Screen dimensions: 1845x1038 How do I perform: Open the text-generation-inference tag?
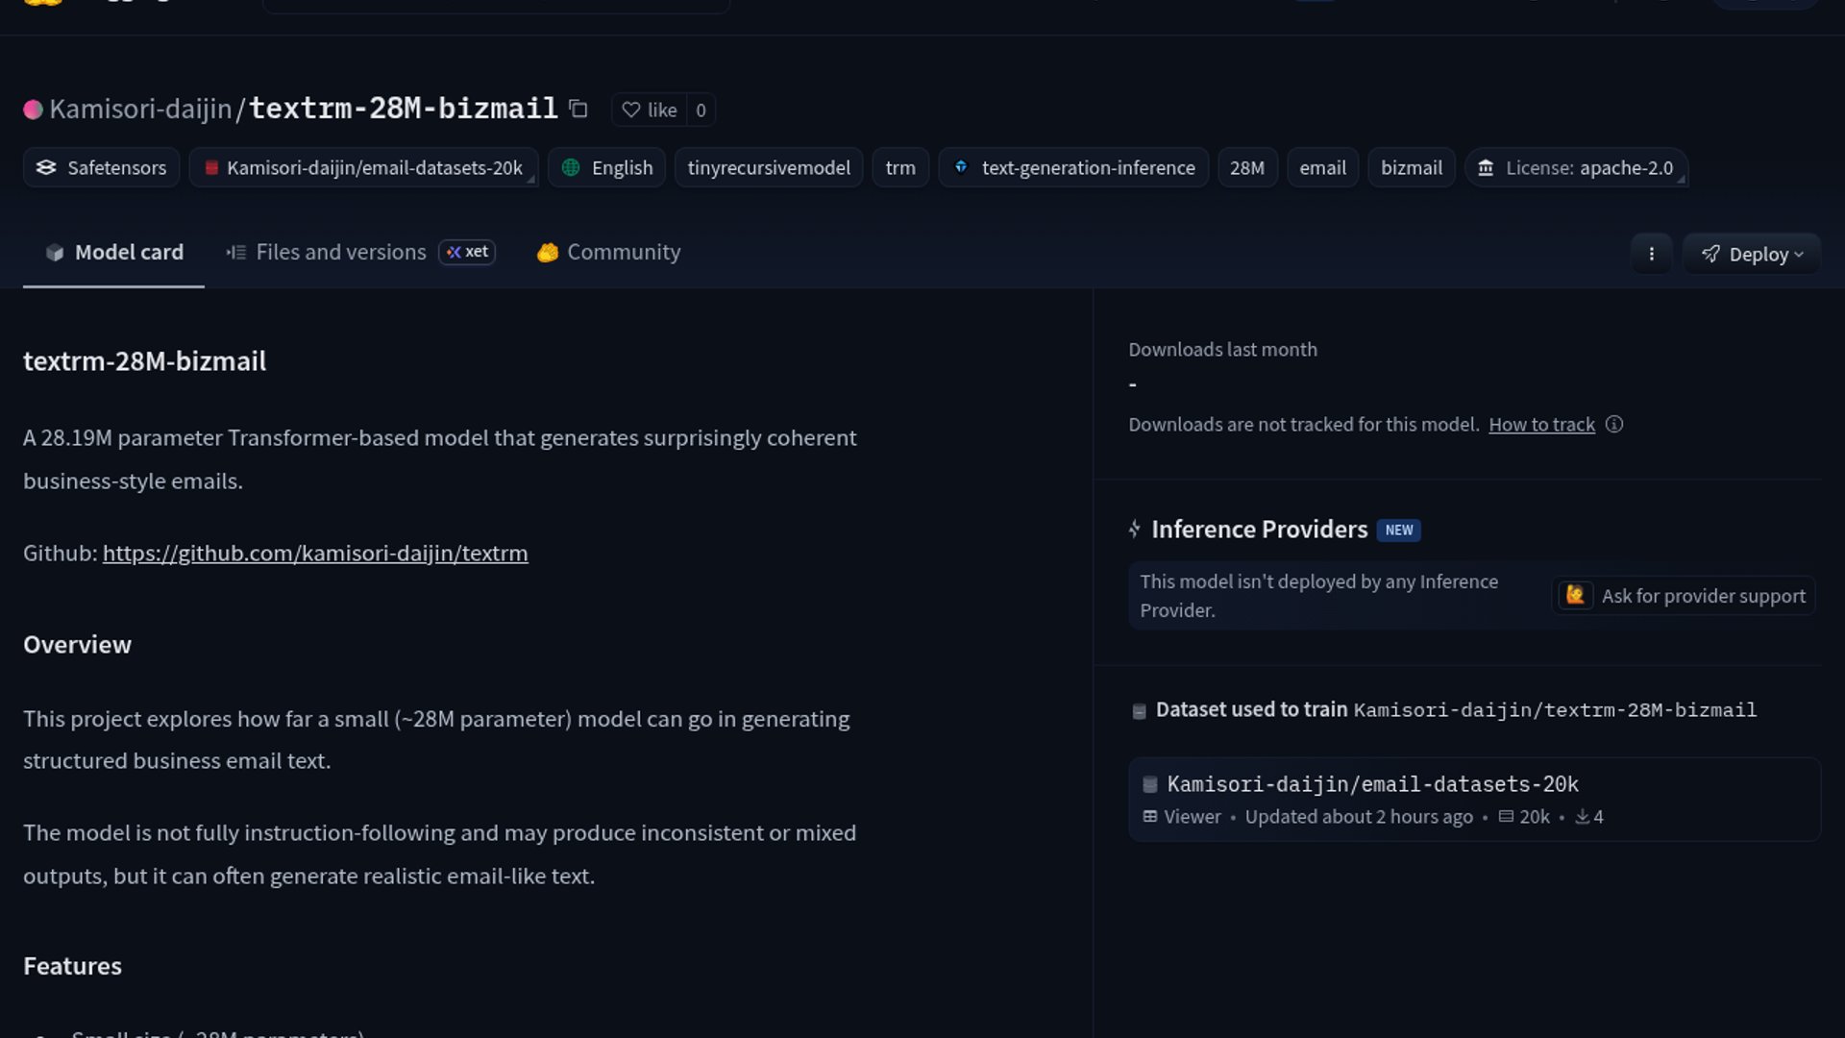click(1073, 168)
